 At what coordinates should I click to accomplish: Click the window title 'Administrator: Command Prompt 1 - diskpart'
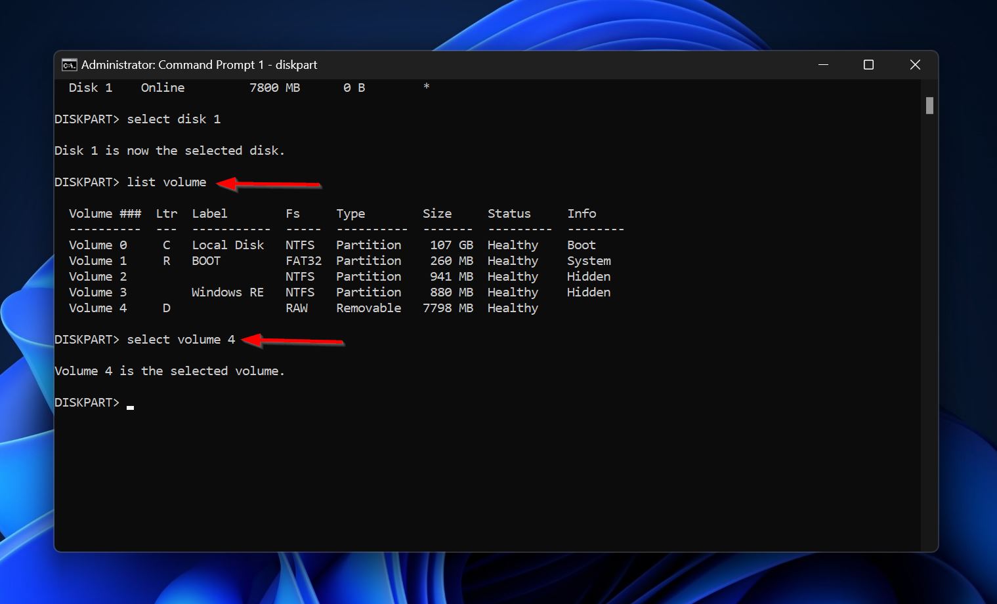click(x=199, y=65)
